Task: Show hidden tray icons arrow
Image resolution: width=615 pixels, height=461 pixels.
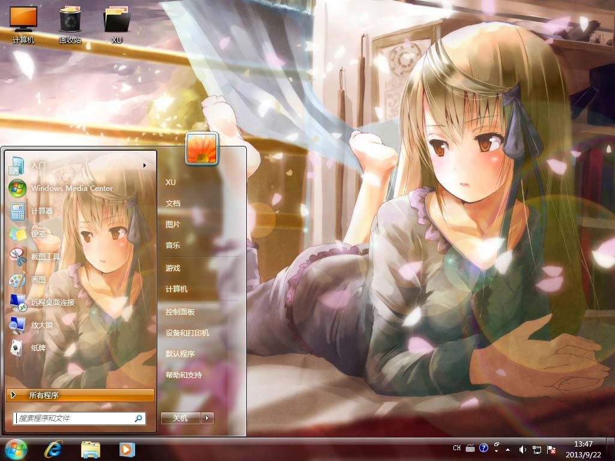Action: 508,449
